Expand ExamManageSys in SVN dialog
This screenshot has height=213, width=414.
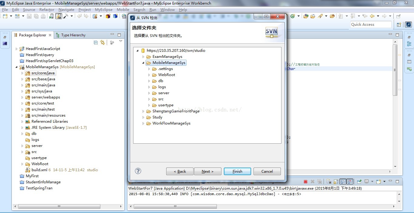[143, 57]
